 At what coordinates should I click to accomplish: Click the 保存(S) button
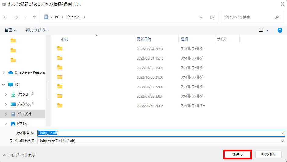pyautogui.click(x=238, y=154)
